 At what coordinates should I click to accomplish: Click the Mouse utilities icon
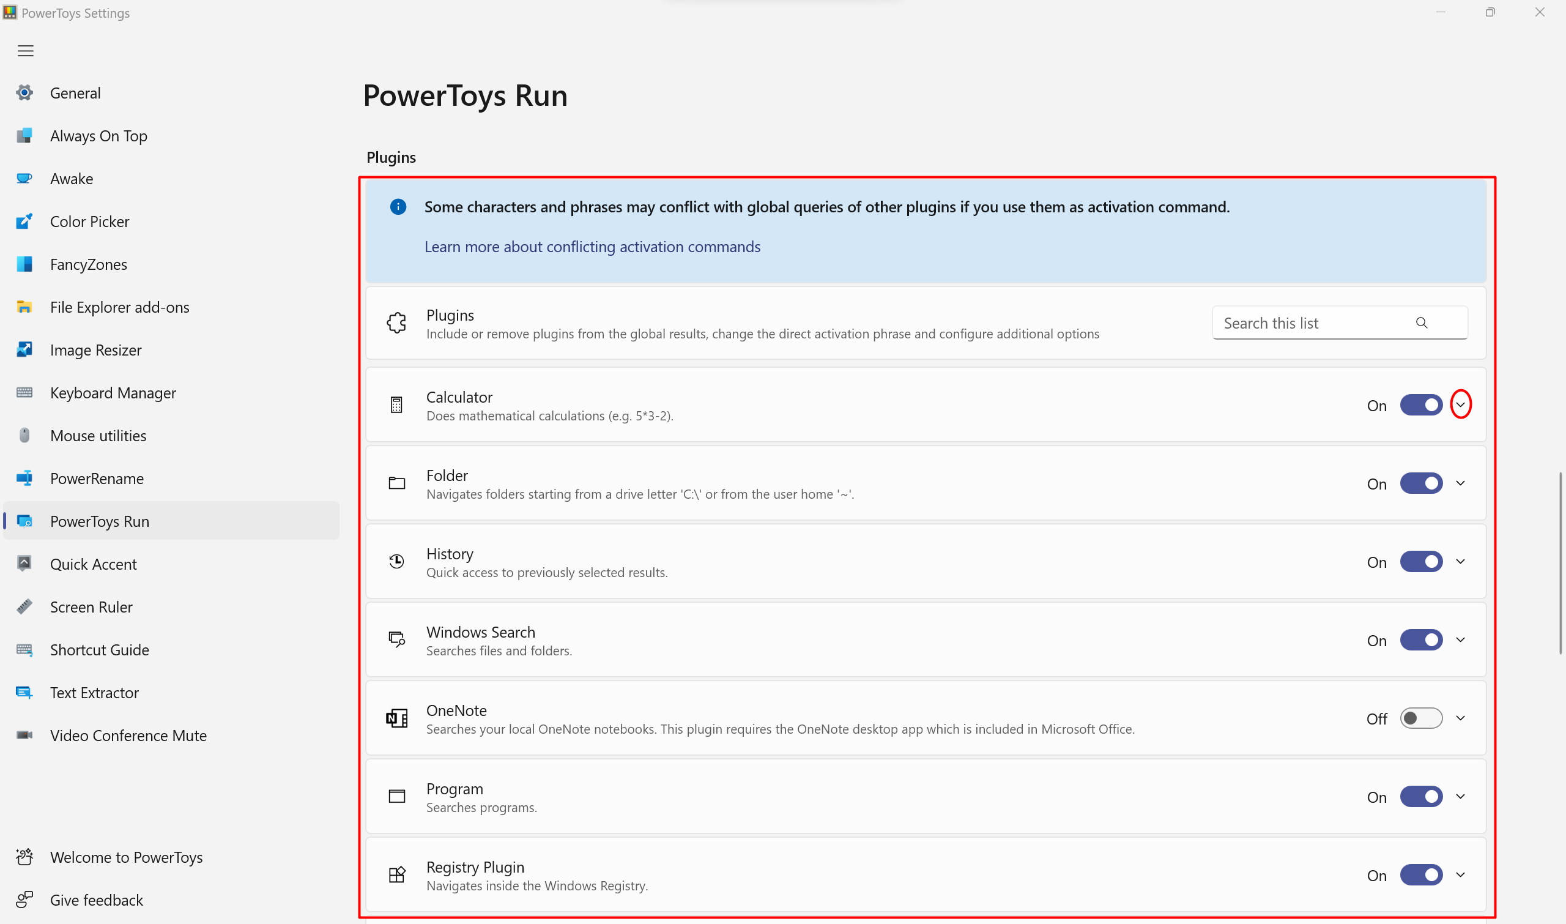click(24, 435)
